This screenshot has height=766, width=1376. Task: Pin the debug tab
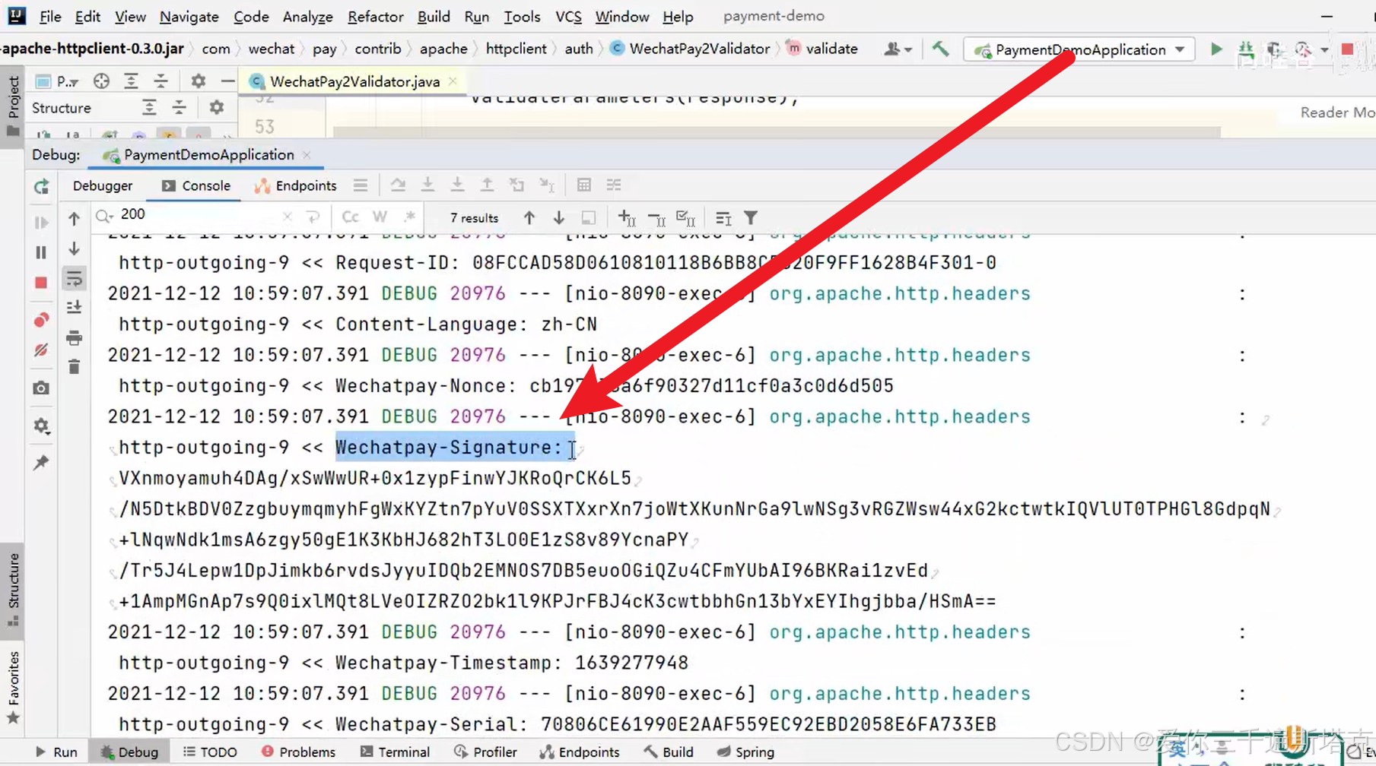(x=41, y=462)
